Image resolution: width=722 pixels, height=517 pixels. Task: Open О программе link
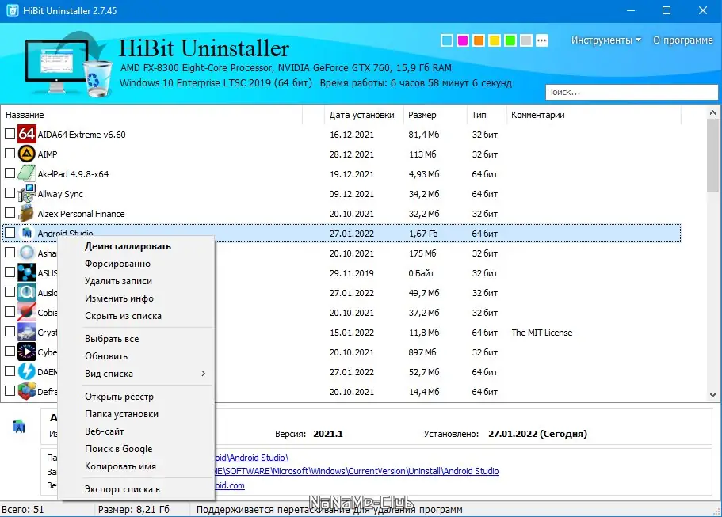pos(683,40)
